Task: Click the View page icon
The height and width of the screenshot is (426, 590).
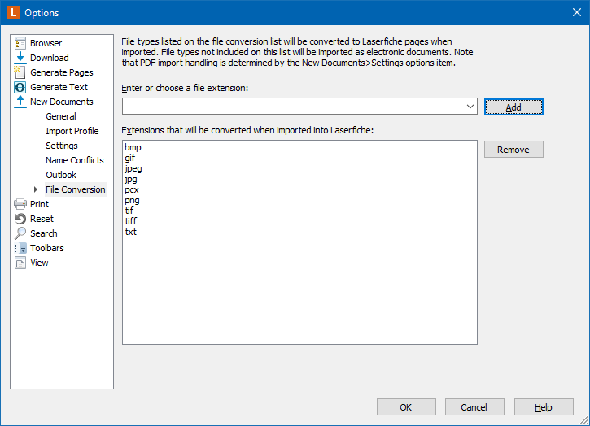Action: [20, 263]
